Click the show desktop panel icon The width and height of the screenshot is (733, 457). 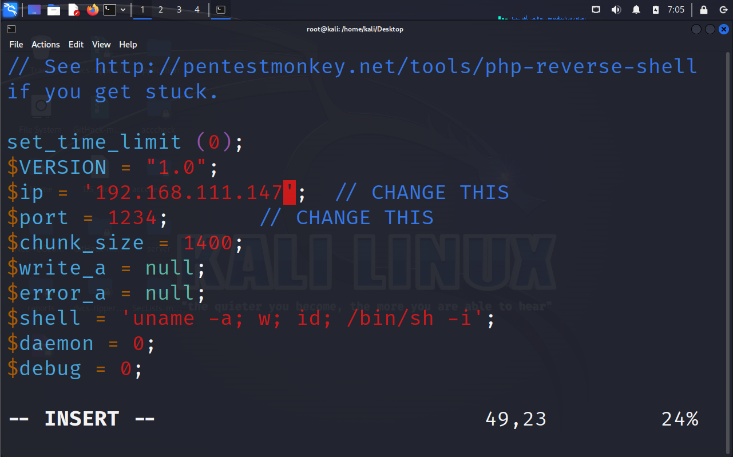click(34, 10)
